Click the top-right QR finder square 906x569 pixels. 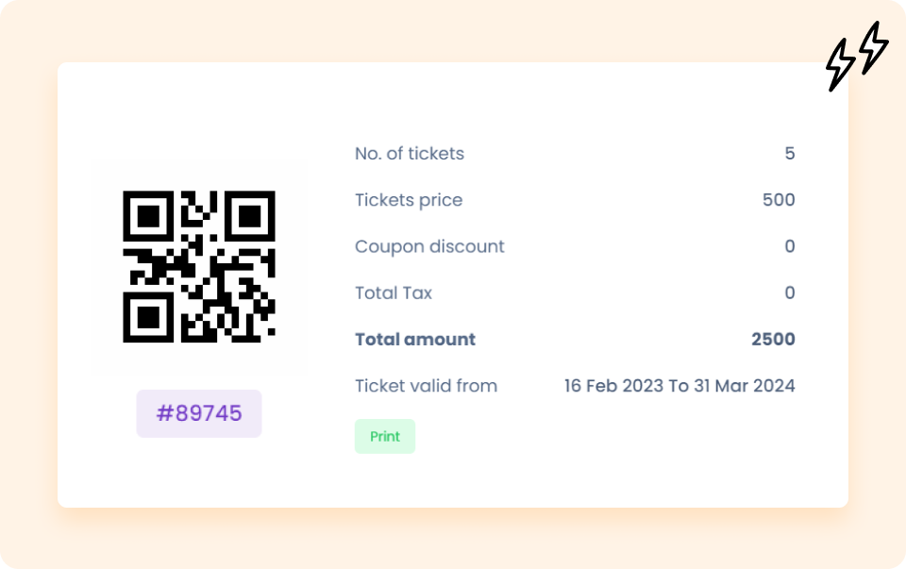(250, 216)
